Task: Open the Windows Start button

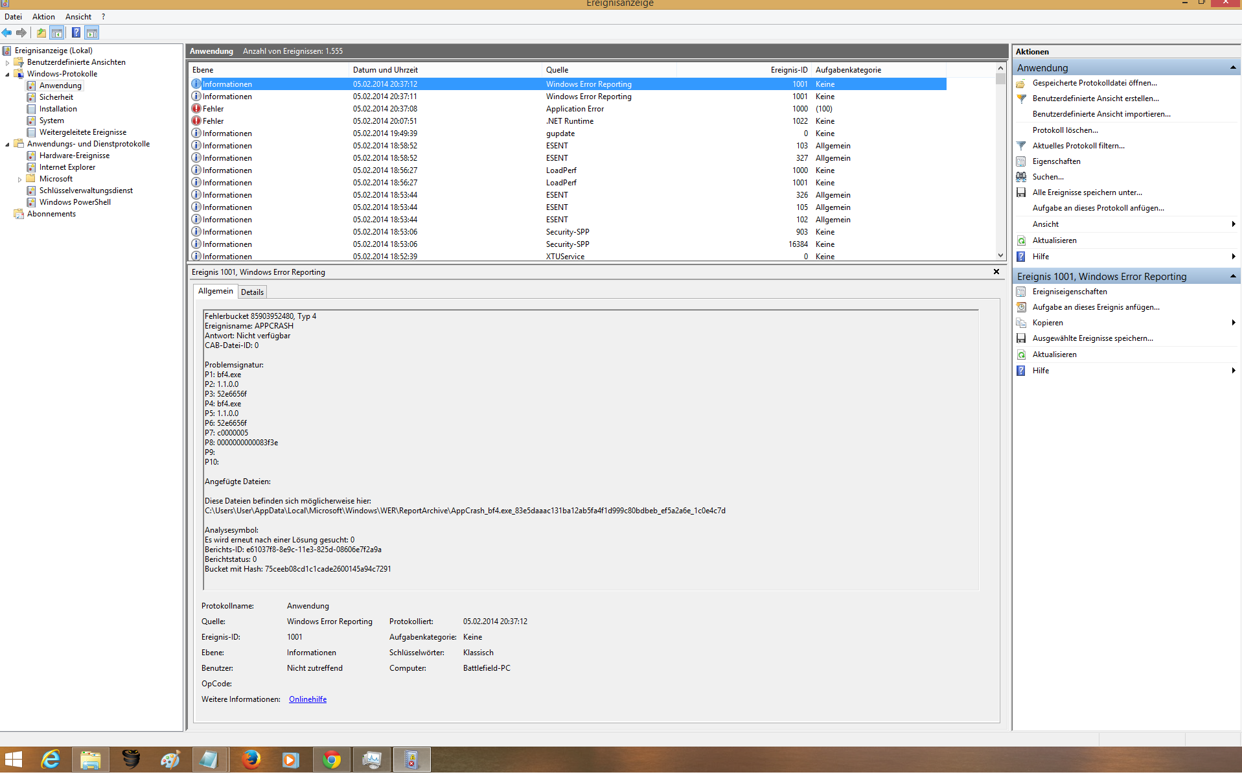Action: click(13, 760)
